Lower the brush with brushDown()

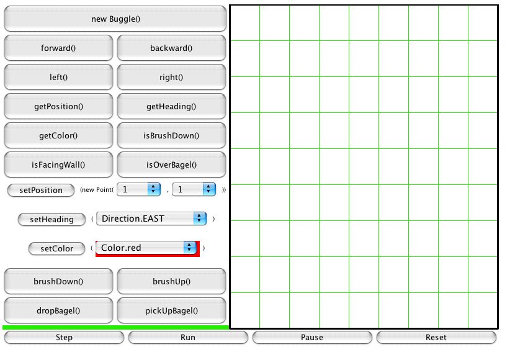[x=58, y=281]
